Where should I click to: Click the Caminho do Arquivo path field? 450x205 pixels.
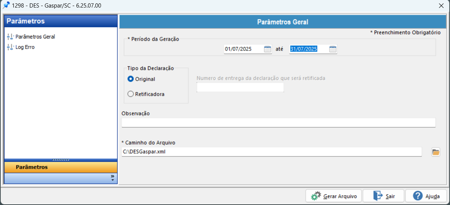point(271,152)
